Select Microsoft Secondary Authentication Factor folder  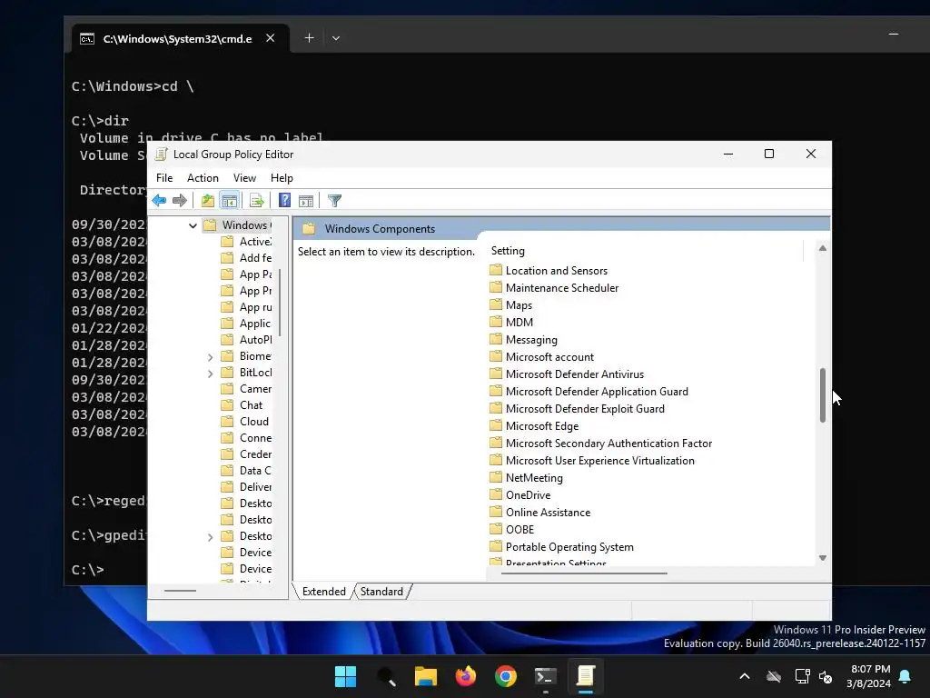tap(601, 443)
